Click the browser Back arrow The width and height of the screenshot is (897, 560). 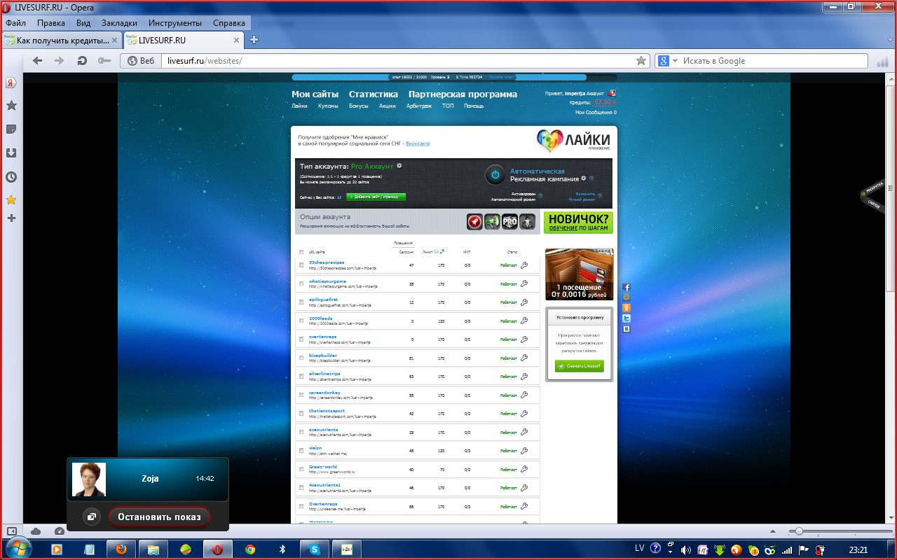(38, 61)
